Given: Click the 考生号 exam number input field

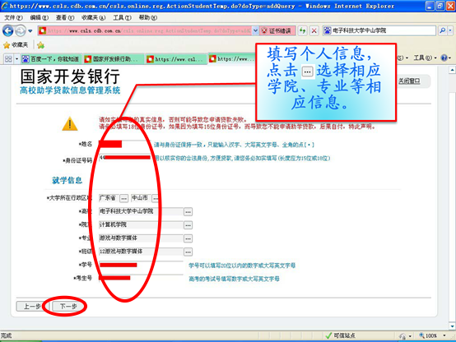Looking at the screenshot, I should pos(141,279).
